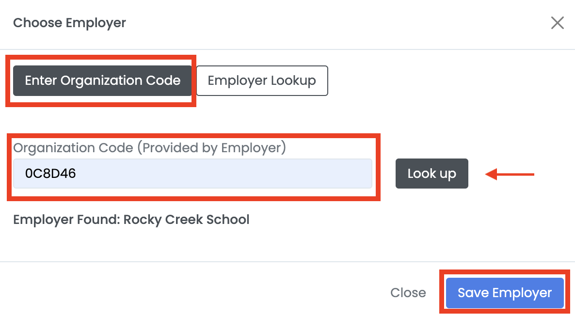Save the selected employer
The image size is (575, 317).
504,293
